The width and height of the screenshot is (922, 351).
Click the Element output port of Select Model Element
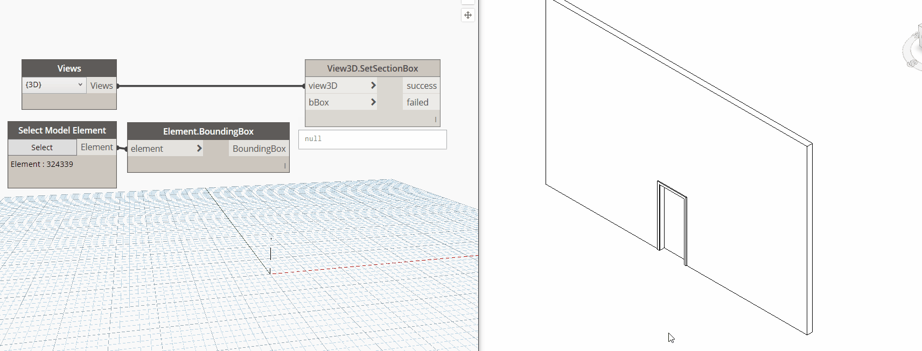click(x=97, y=147)
